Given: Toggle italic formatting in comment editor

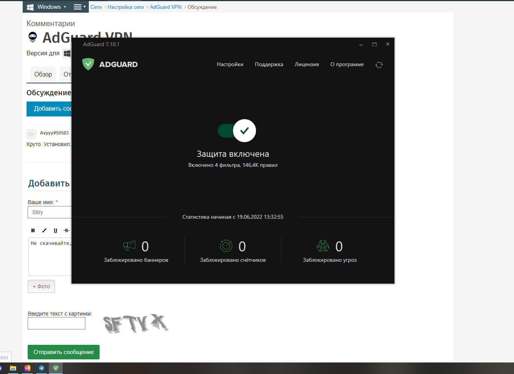Looking at the screenshot, I should click(44, 231).
